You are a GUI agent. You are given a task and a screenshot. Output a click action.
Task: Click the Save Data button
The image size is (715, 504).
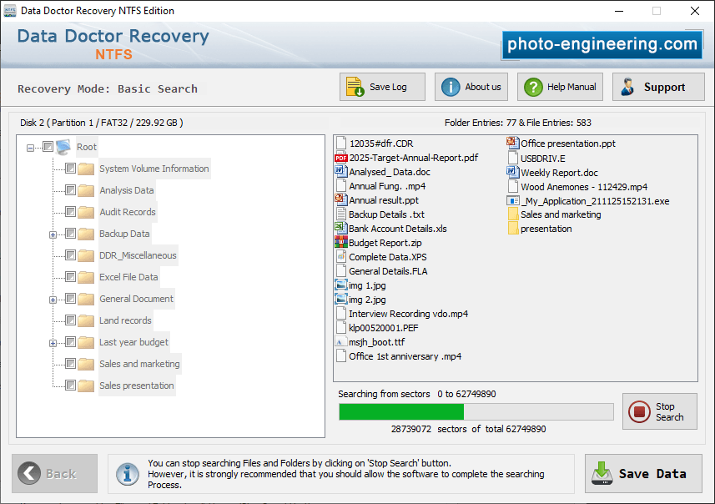click(643, 473)
